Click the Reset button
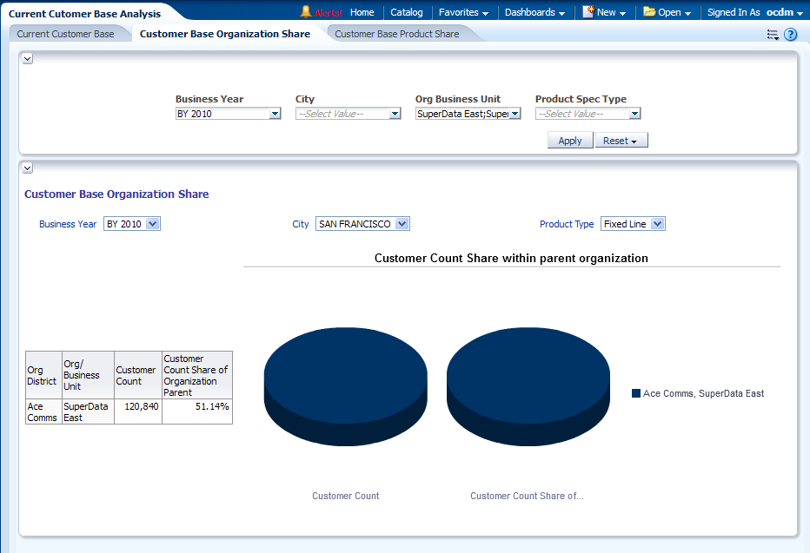The width and height of the screenshot is (810, 553). click(621, 141)
